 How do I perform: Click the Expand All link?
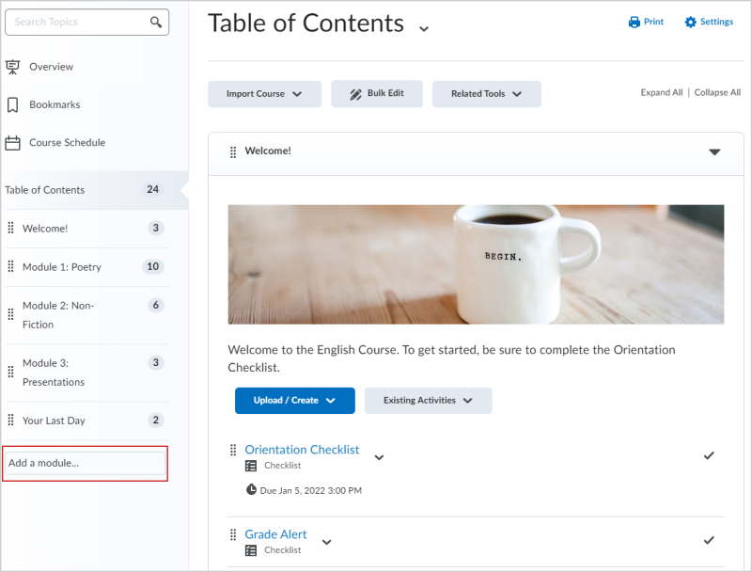click(x=662, y=93)
